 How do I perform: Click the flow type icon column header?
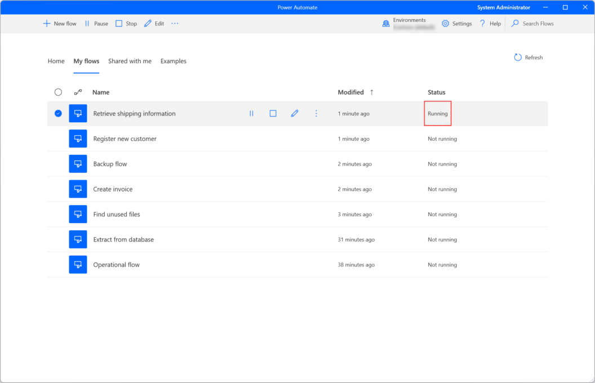[x=78, y=92]
